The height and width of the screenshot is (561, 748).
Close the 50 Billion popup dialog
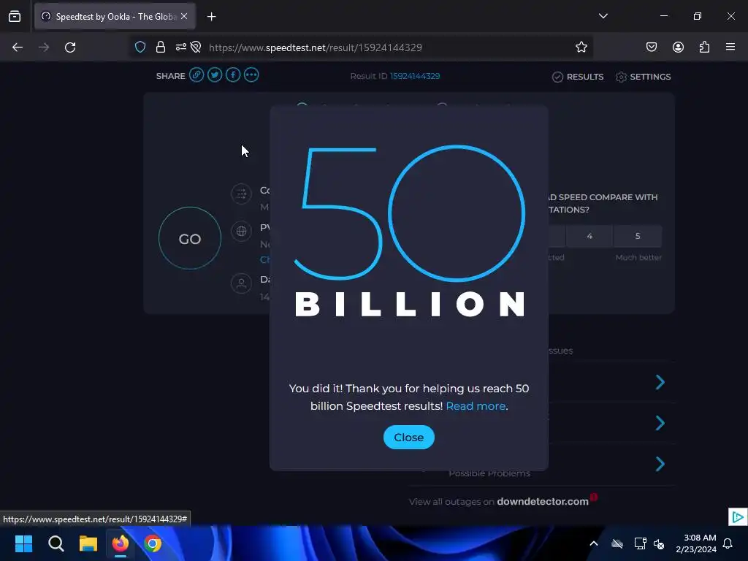point(409,437)
